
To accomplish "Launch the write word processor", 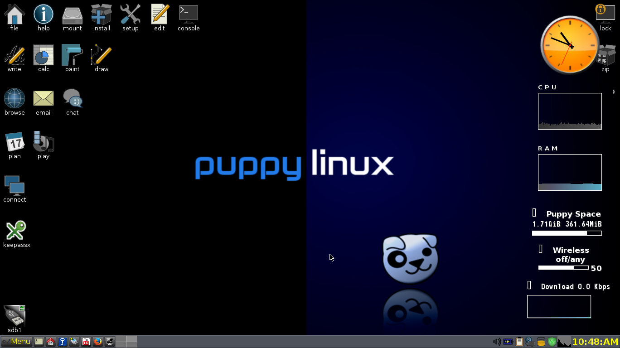I will [x=15, y=54].
